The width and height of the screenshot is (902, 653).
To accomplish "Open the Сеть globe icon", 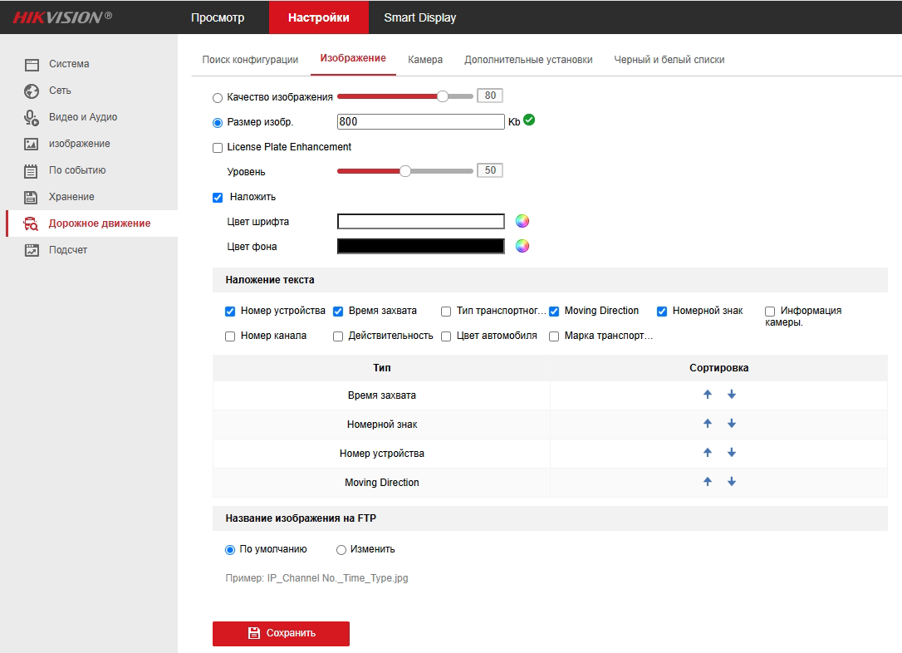I will click(32, 91).
